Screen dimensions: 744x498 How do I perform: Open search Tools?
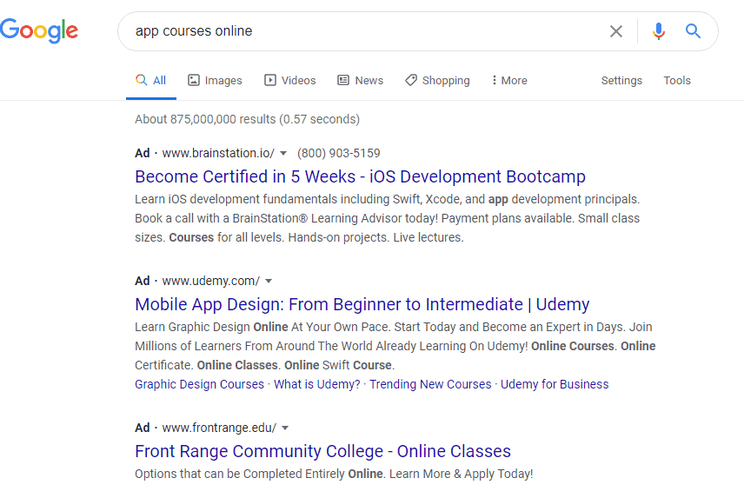coord(677,81)
